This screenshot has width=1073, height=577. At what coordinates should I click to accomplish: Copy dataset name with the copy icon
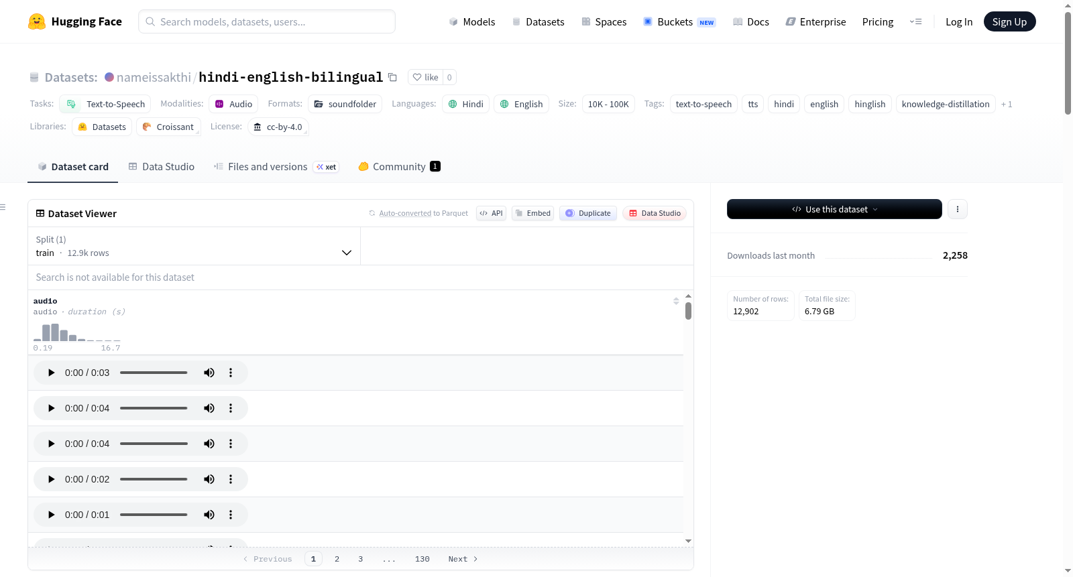coord(393,78)
